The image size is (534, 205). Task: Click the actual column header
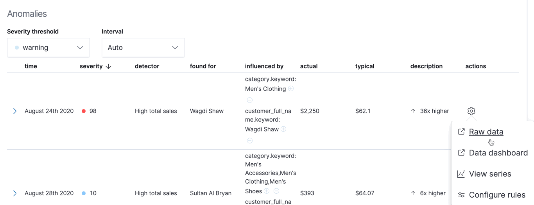pyautogui.click(x=309, y=66)
